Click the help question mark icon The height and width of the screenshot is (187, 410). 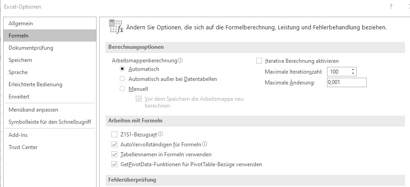[391, 6]
